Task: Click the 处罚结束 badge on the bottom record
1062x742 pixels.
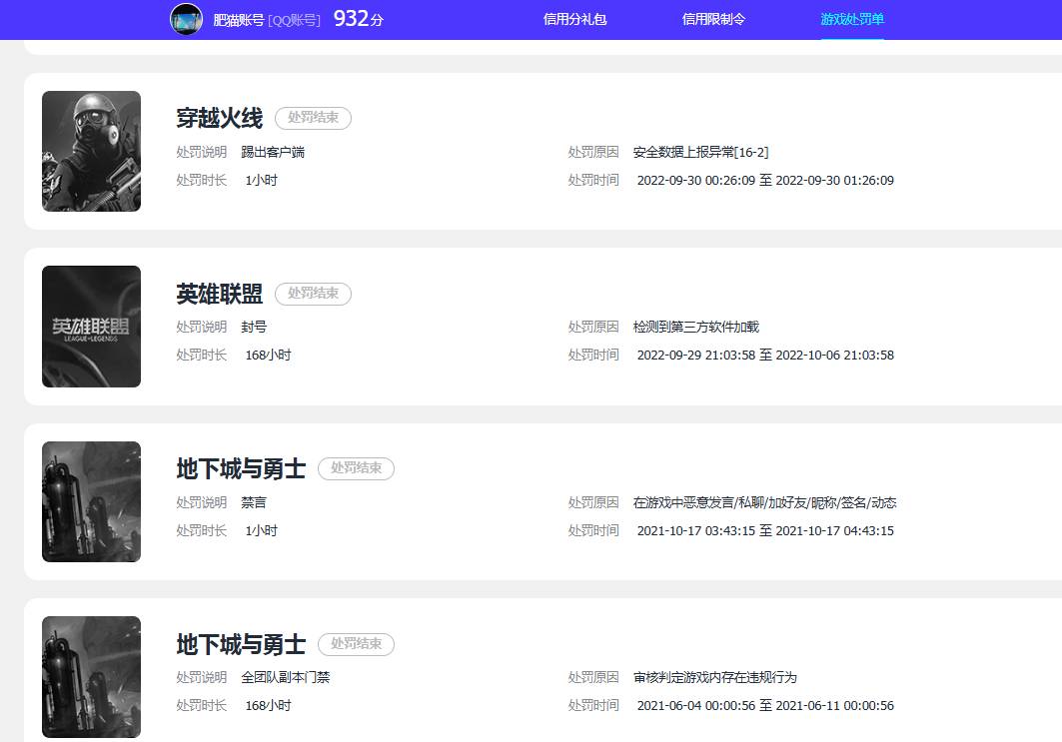Action: [x=356, y=644]
